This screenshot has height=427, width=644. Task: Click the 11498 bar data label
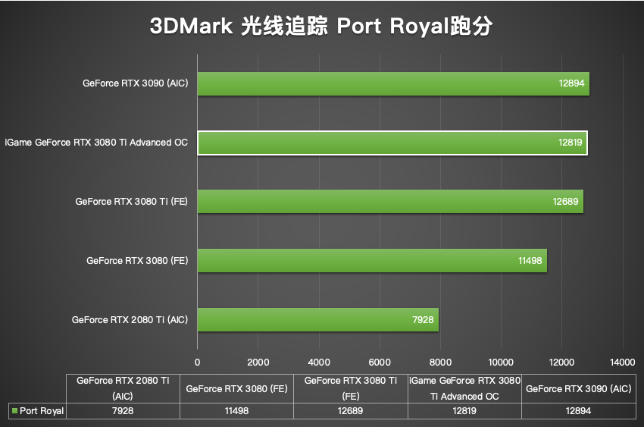[x=530, y=261]
